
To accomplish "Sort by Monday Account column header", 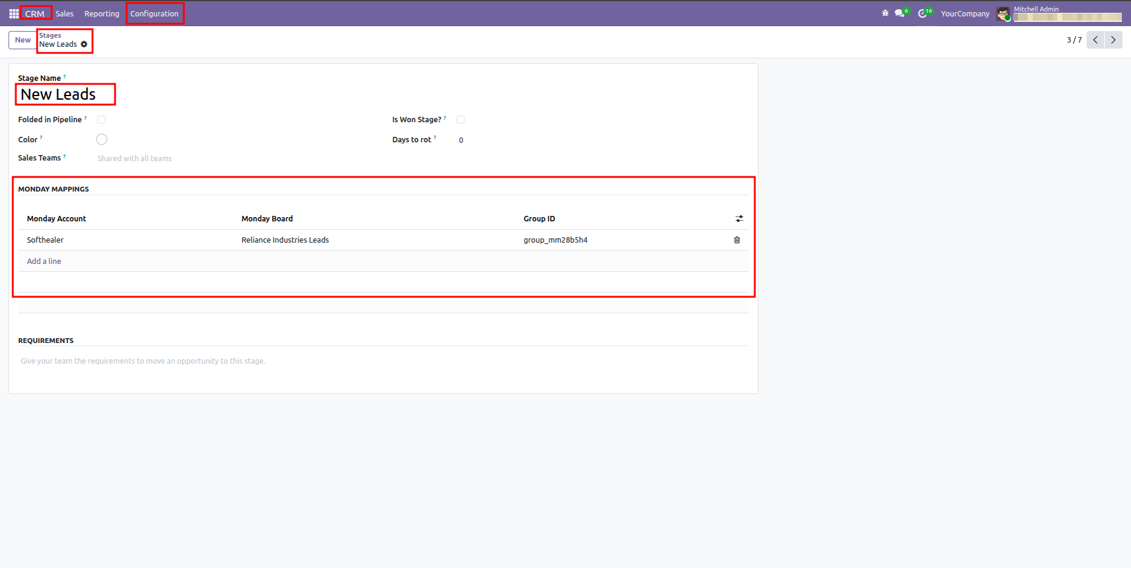I will click(57, 219).
